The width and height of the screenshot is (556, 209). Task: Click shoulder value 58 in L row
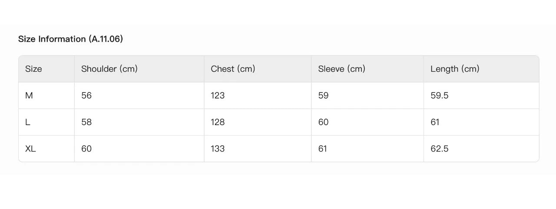tap(86, 122)
